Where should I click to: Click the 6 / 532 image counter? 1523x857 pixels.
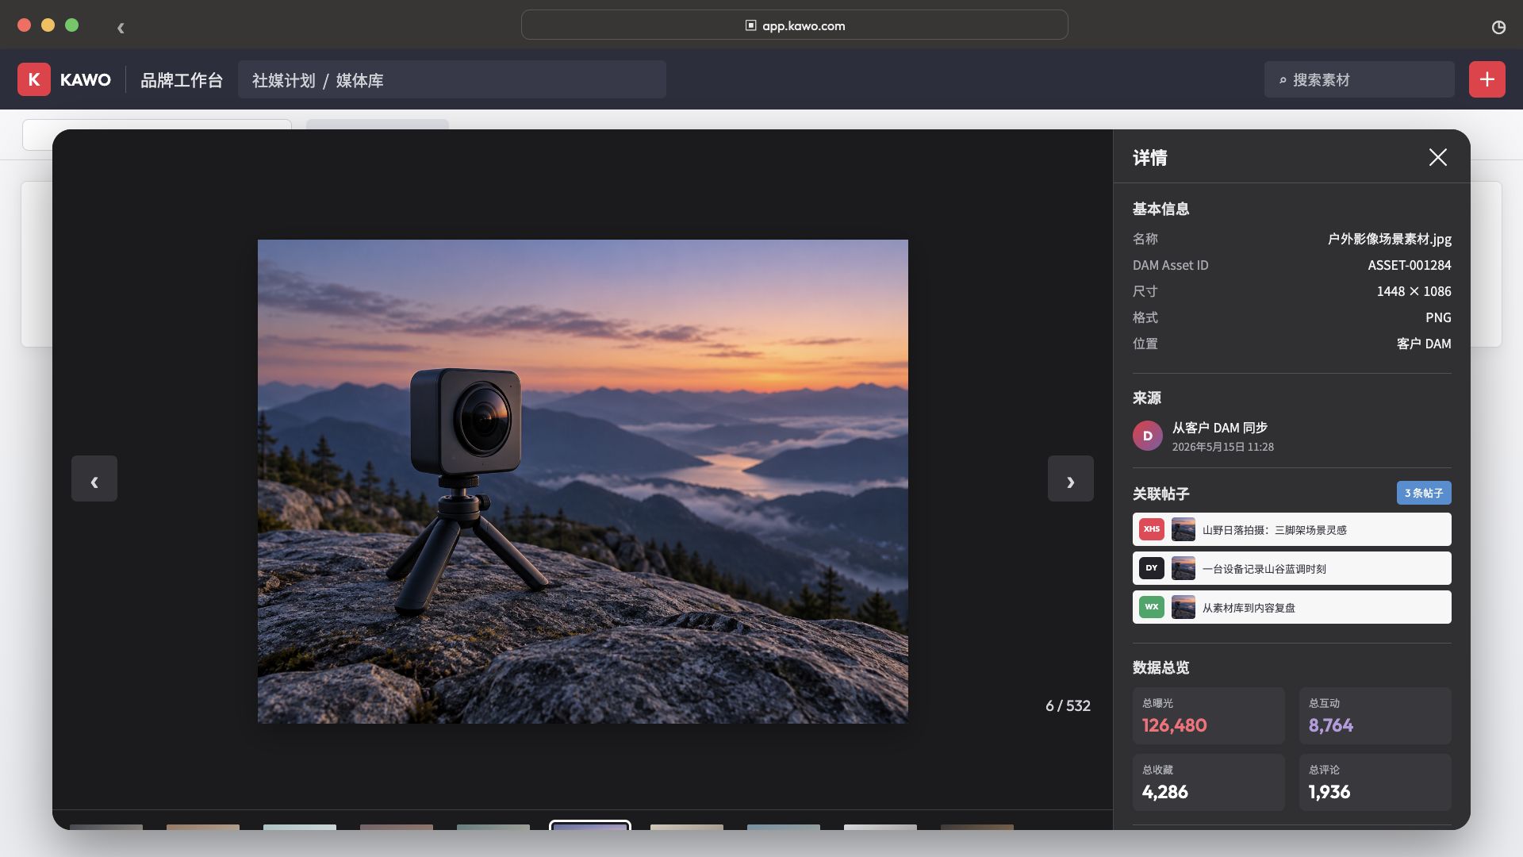coord(1068,705)
